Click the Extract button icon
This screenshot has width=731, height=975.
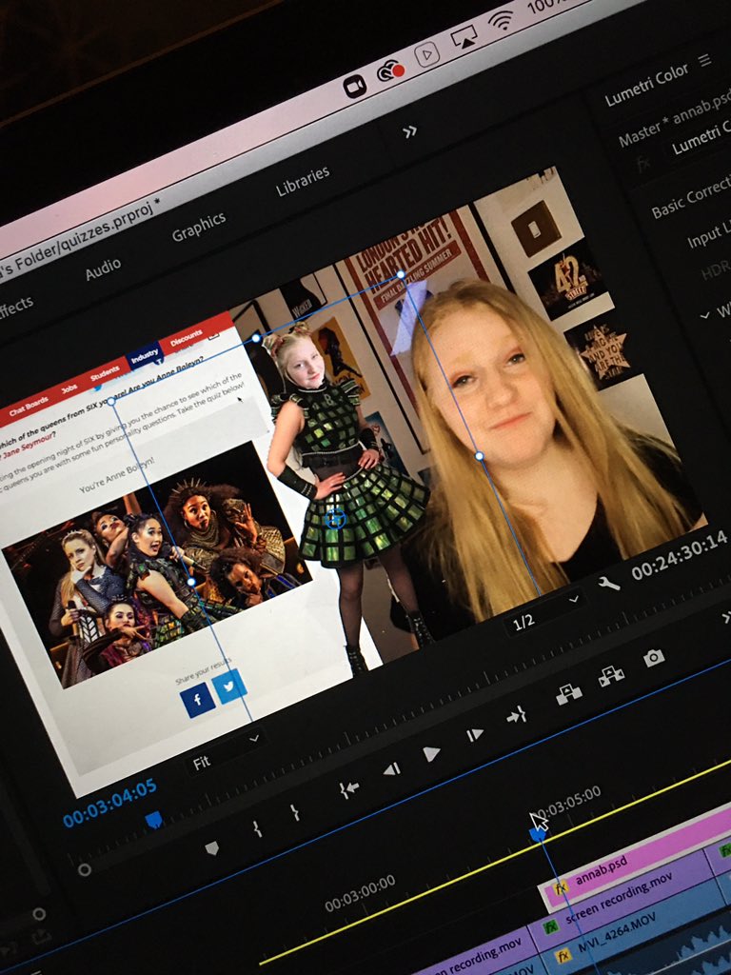tap(611, 675)
